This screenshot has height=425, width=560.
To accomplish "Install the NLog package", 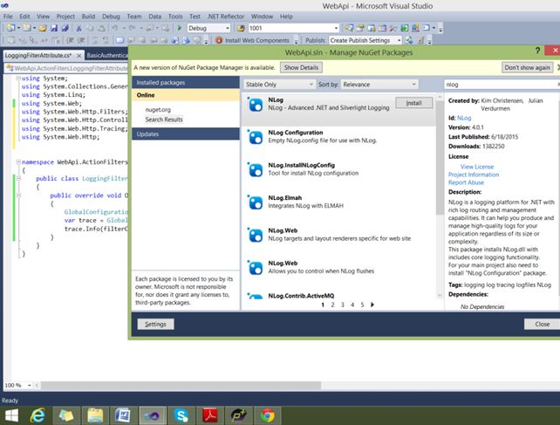I will click(x=414, y=103).
